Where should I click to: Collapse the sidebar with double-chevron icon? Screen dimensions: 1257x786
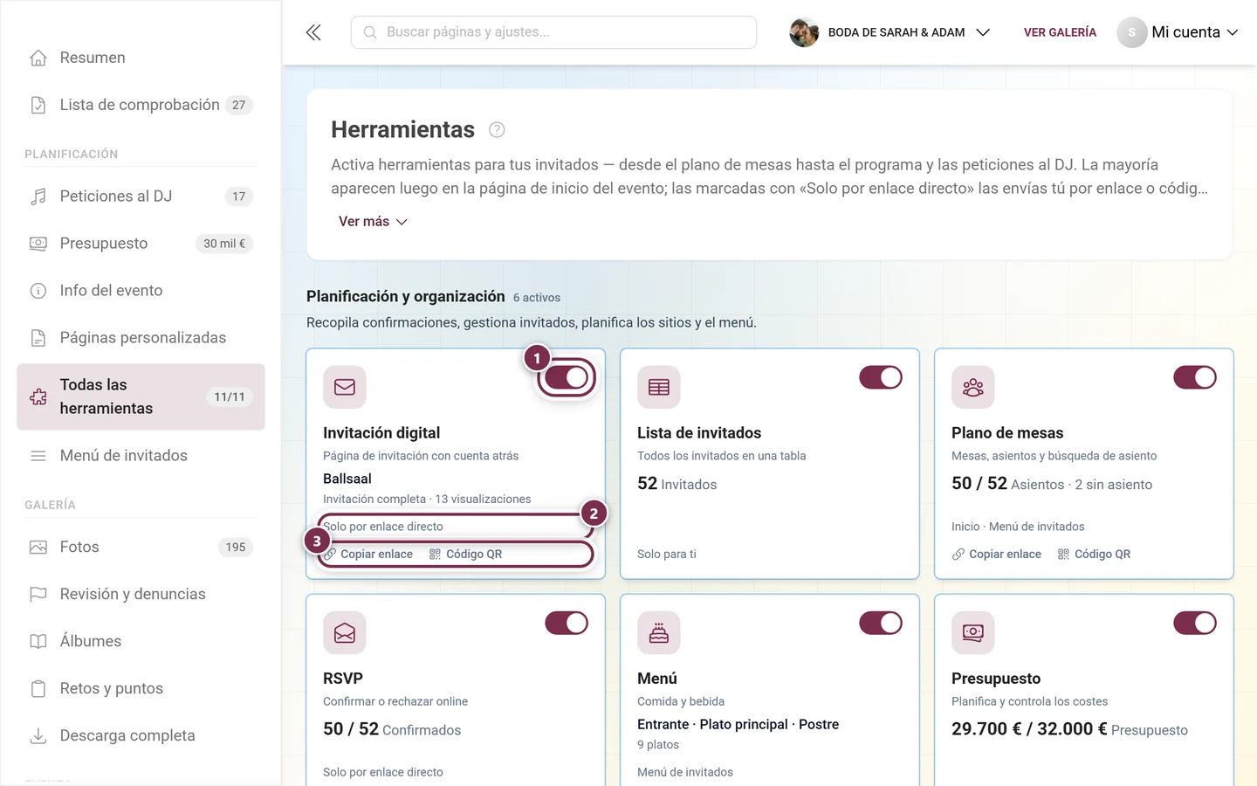(313, 32)
